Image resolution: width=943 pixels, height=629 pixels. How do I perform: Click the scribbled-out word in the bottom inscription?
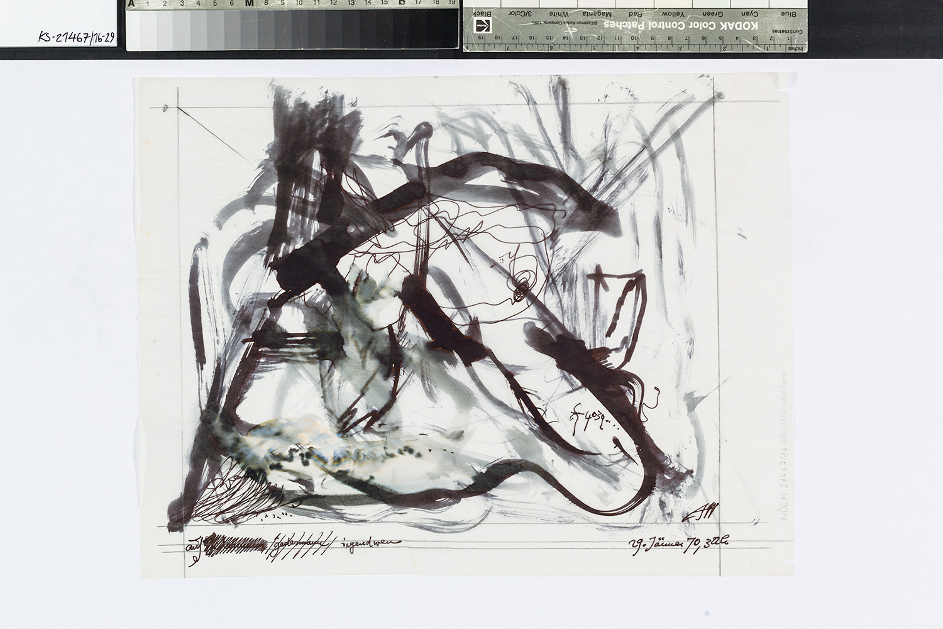coord(239,542)
